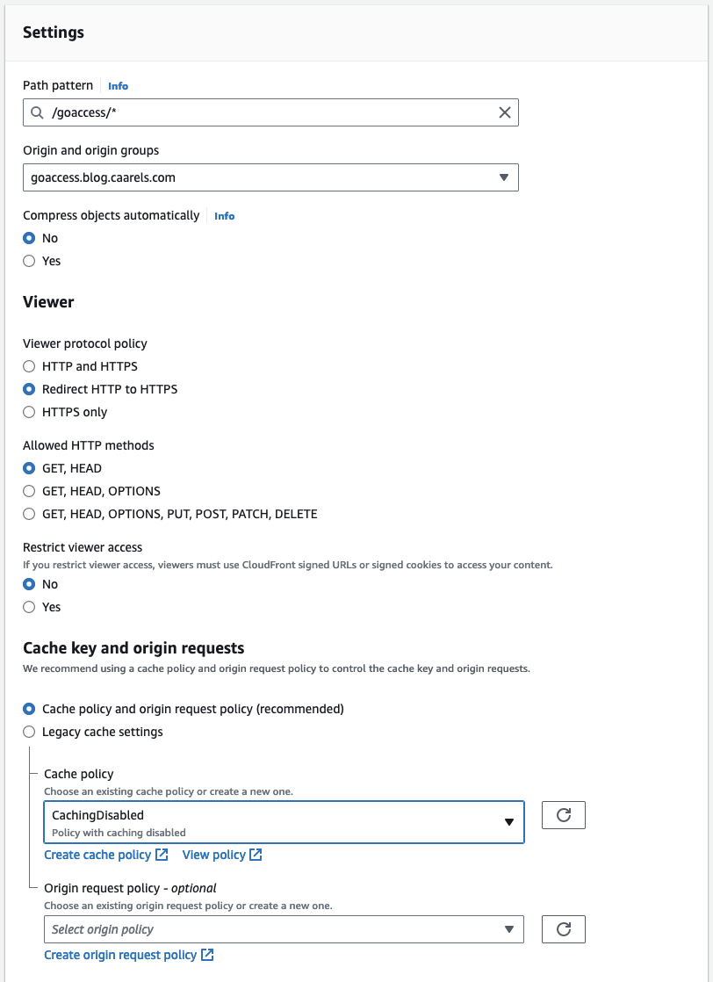The width and height of the screenshot is (713, 982).
Task: Expand the CachingDisabled cache policy dropdown
Action: 284,822
